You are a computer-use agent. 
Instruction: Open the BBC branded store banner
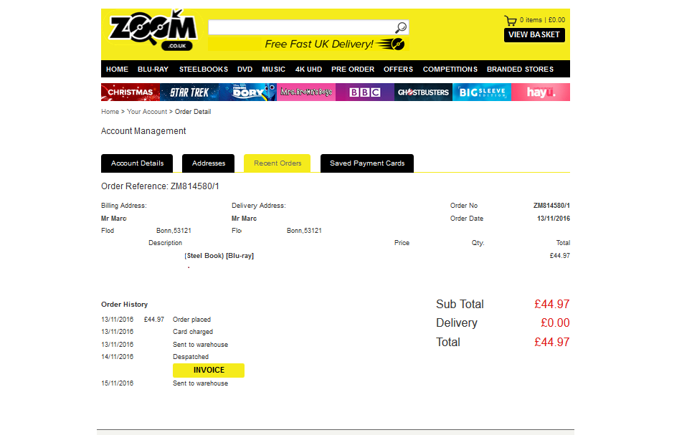coord(364,92)
